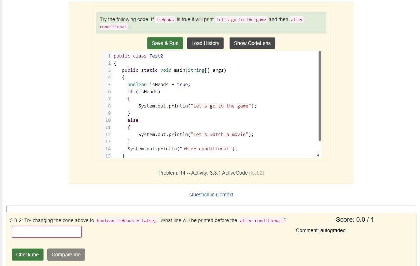The image size is (420, 266).
Task: Click the else keyword on line 10
Action: [x=132, y=120]
